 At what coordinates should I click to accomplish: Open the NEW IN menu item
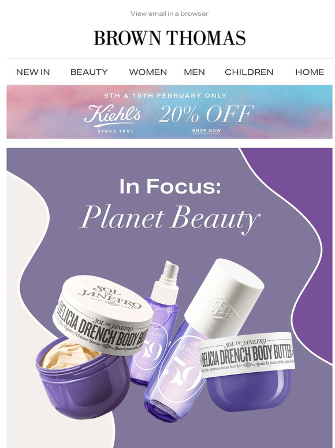click(33, 72)
